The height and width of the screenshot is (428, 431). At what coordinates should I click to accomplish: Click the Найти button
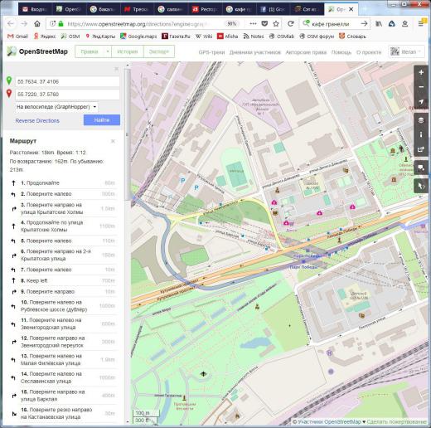click(102, 120)
